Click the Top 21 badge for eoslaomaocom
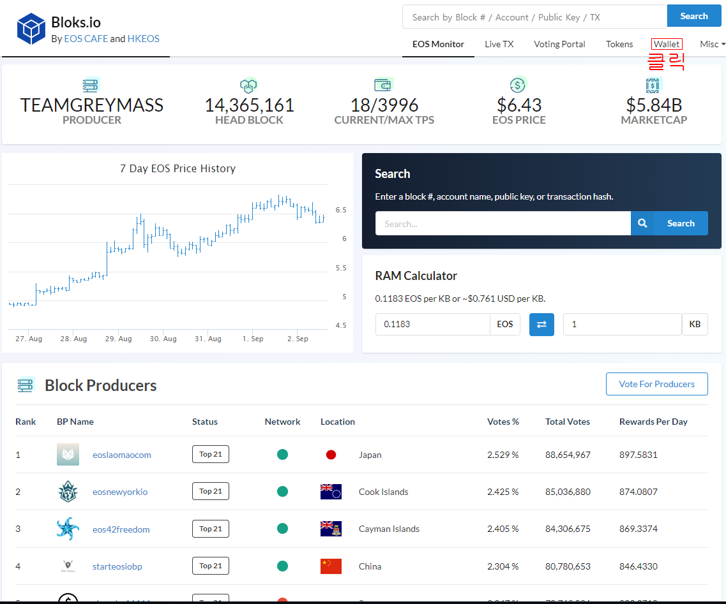The image size is (726, 604). tap(211, 454)
